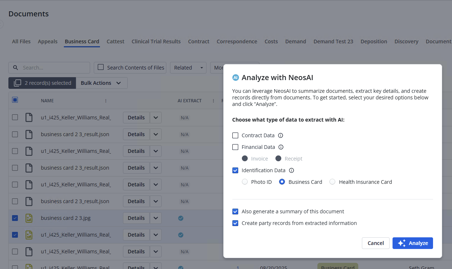The height and width of the screenshot is (269, 452).
Task: Click info icon next to Contract Data
Action: coord(281,135)
